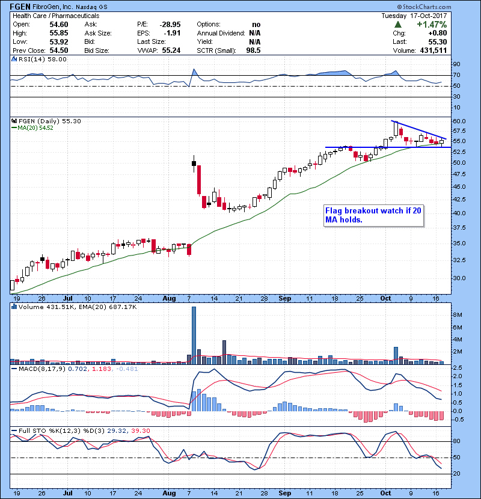This screenshot has height=499, width=481.
Task: Click the RSI(14) 58.00 indicator label
Action: (x=42, y=59)
